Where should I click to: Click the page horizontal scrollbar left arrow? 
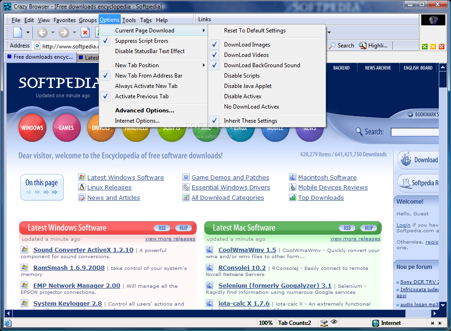(x=8, y=313)
